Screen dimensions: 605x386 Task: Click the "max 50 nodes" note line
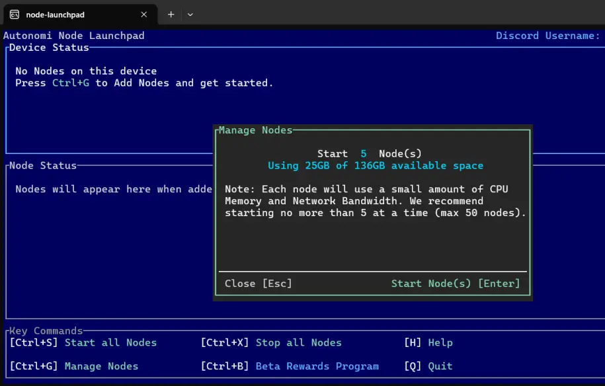click(376, 212)
